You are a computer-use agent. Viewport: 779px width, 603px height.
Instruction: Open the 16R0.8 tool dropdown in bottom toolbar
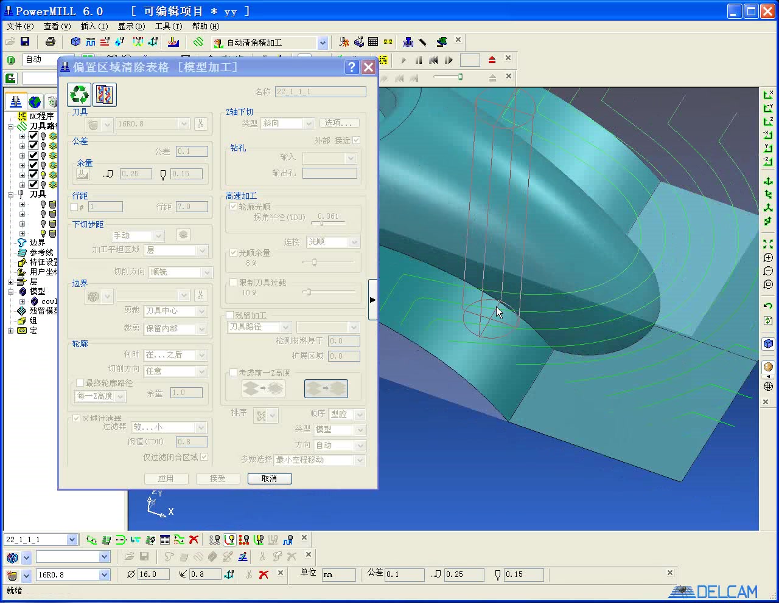(x=104, y=574)
